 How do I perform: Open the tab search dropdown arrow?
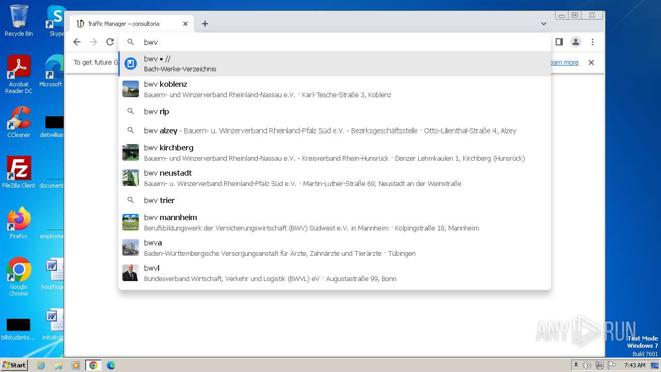(544, 24)
